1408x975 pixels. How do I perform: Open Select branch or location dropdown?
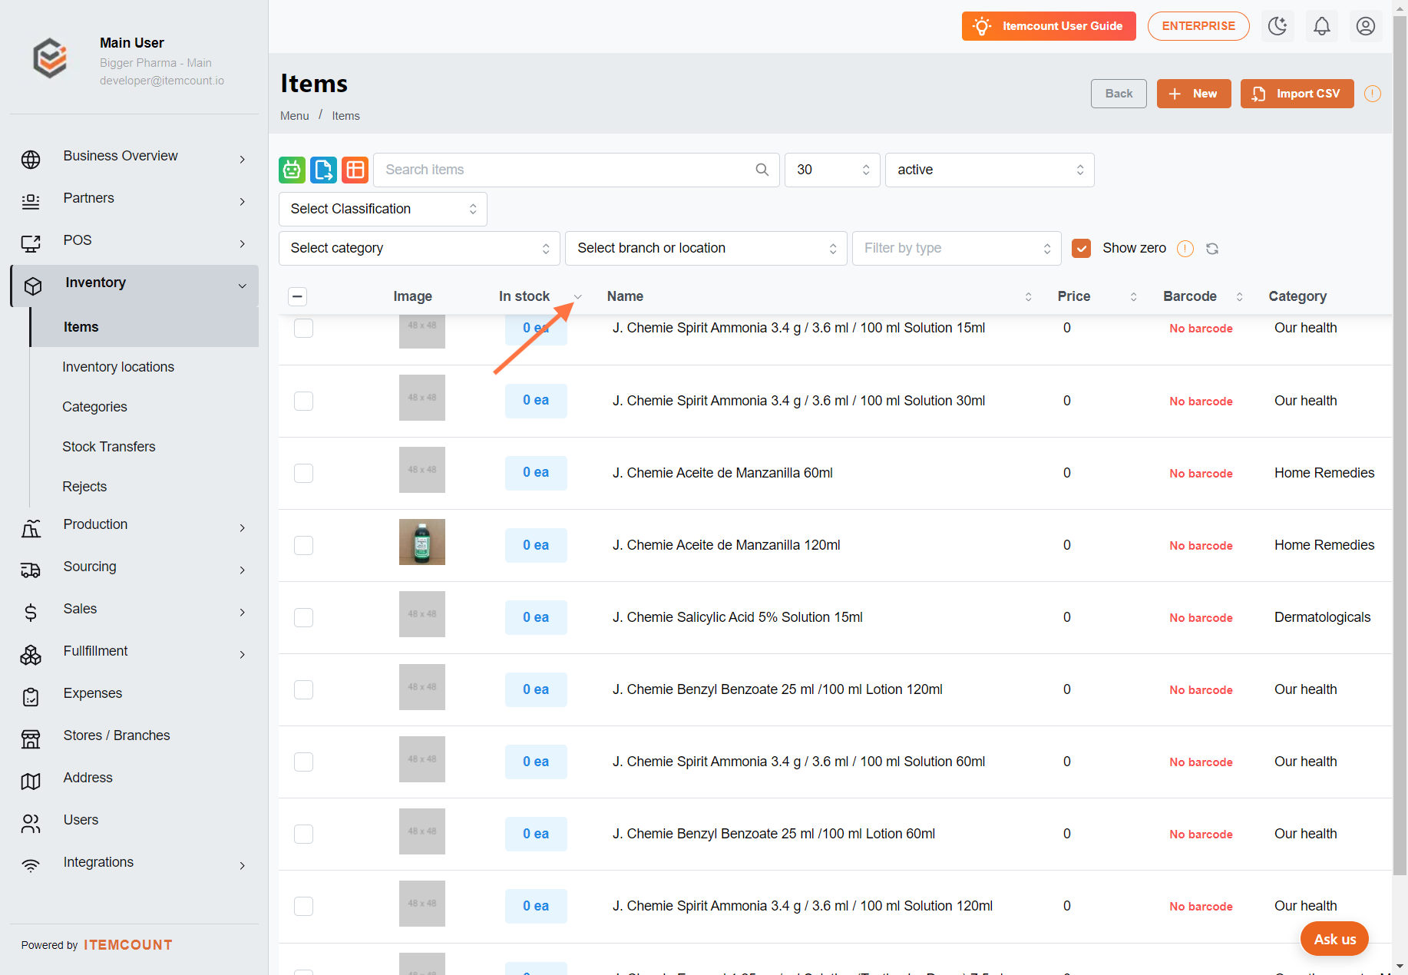click(706, 248)
